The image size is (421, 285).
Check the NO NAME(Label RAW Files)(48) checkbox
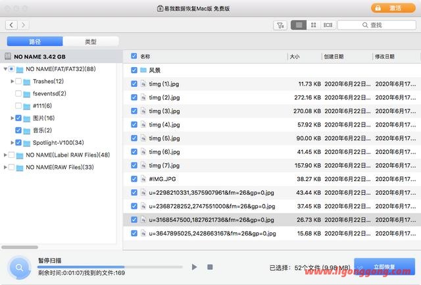click(x=11, y=155)
